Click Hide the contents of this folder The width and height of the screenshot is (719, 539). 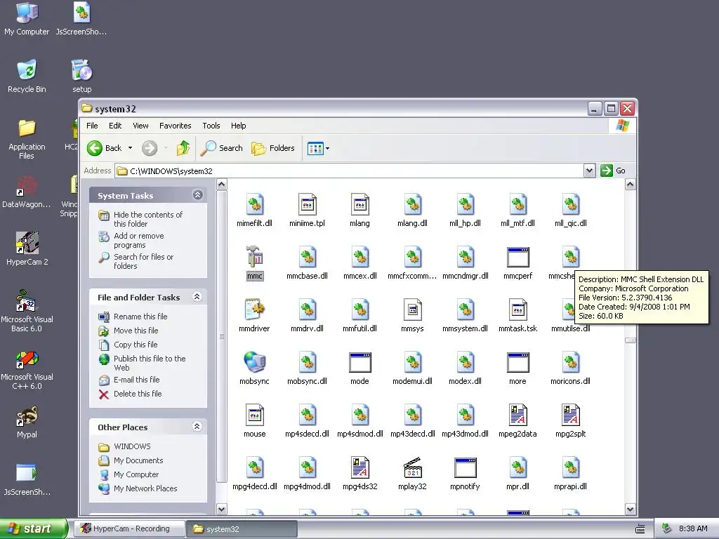click(x=140, y=219)
